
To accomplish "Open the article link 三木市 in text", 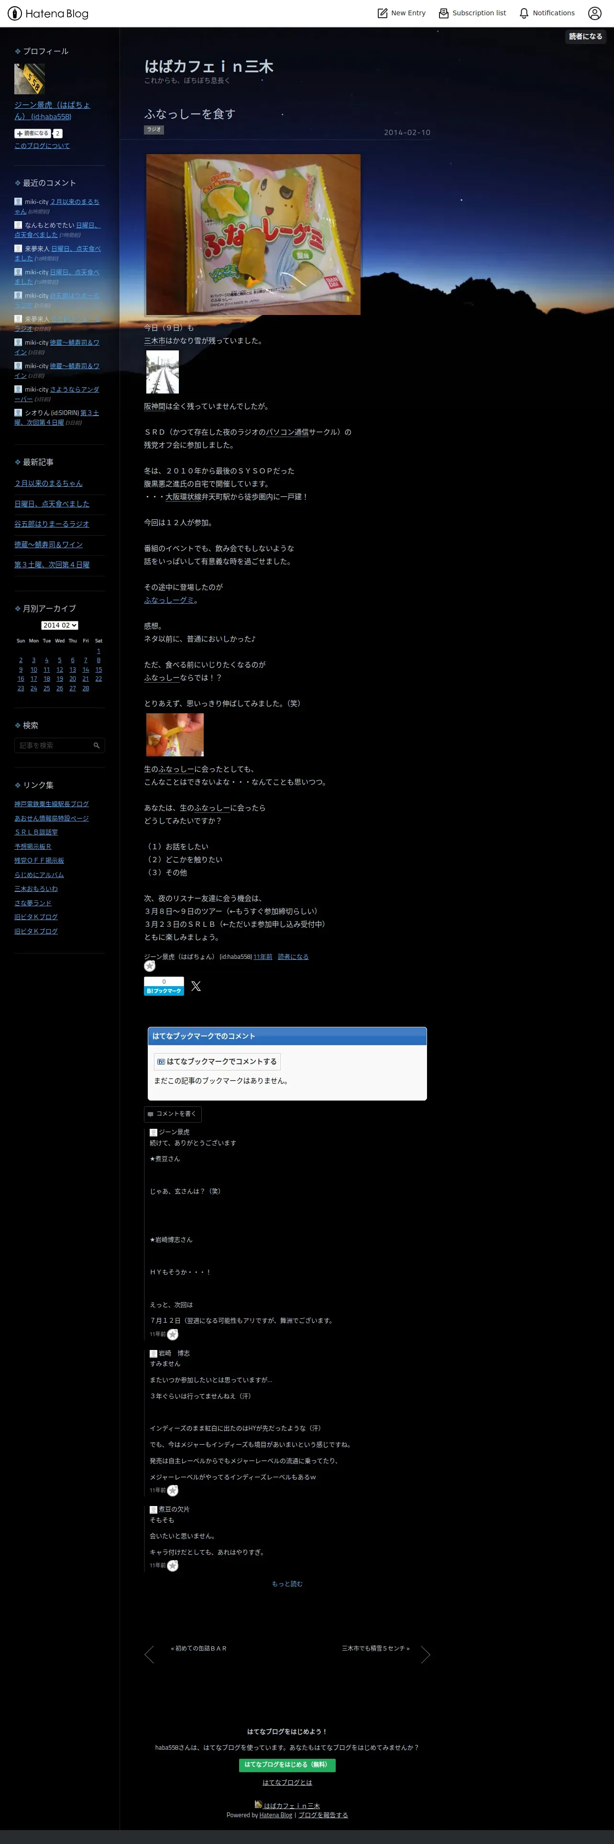I will (x=154, y=341).
